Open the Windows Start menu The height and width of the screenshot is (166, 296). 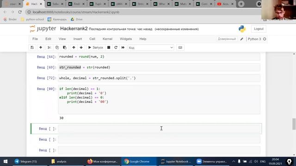6,161
